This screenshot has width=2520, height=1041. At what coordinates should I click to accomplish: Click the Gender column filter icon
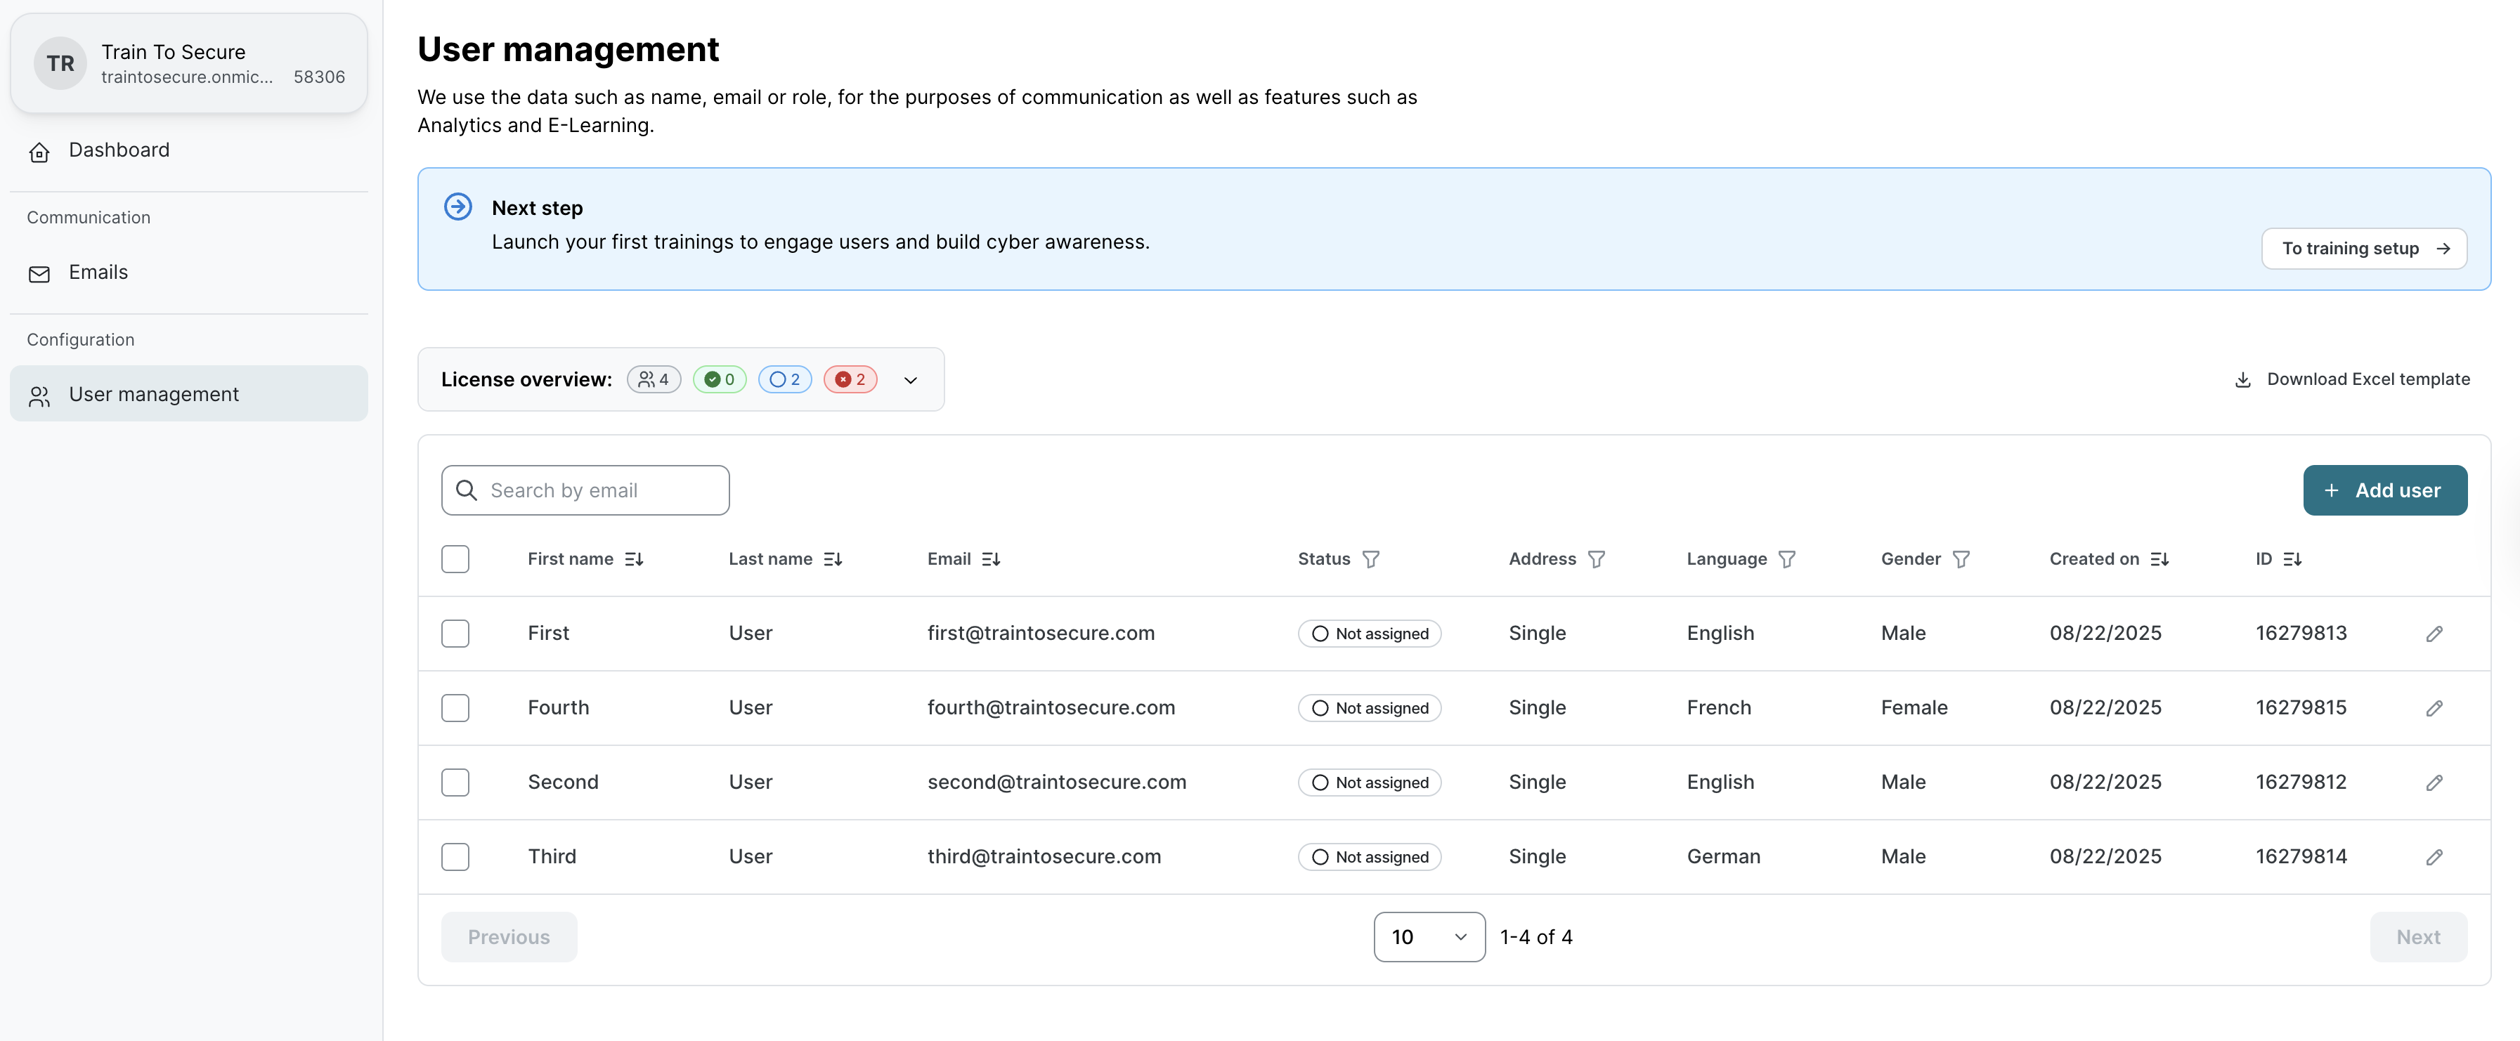[x=1961, y=559]
